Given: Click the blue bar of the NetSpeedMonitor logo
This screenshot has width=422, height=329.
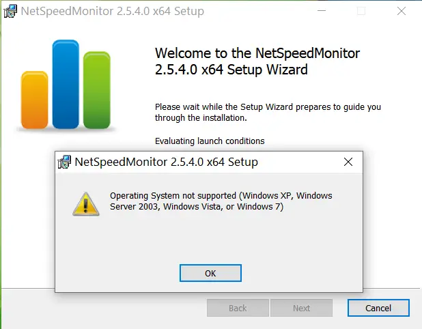Looking at the screenshot, I should pos(66,84).
